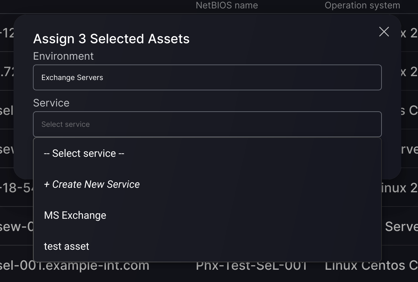Click the 'Assign 3 Selected Assets' heading
The width and height of the screenshot is (418, 282).
111,39
